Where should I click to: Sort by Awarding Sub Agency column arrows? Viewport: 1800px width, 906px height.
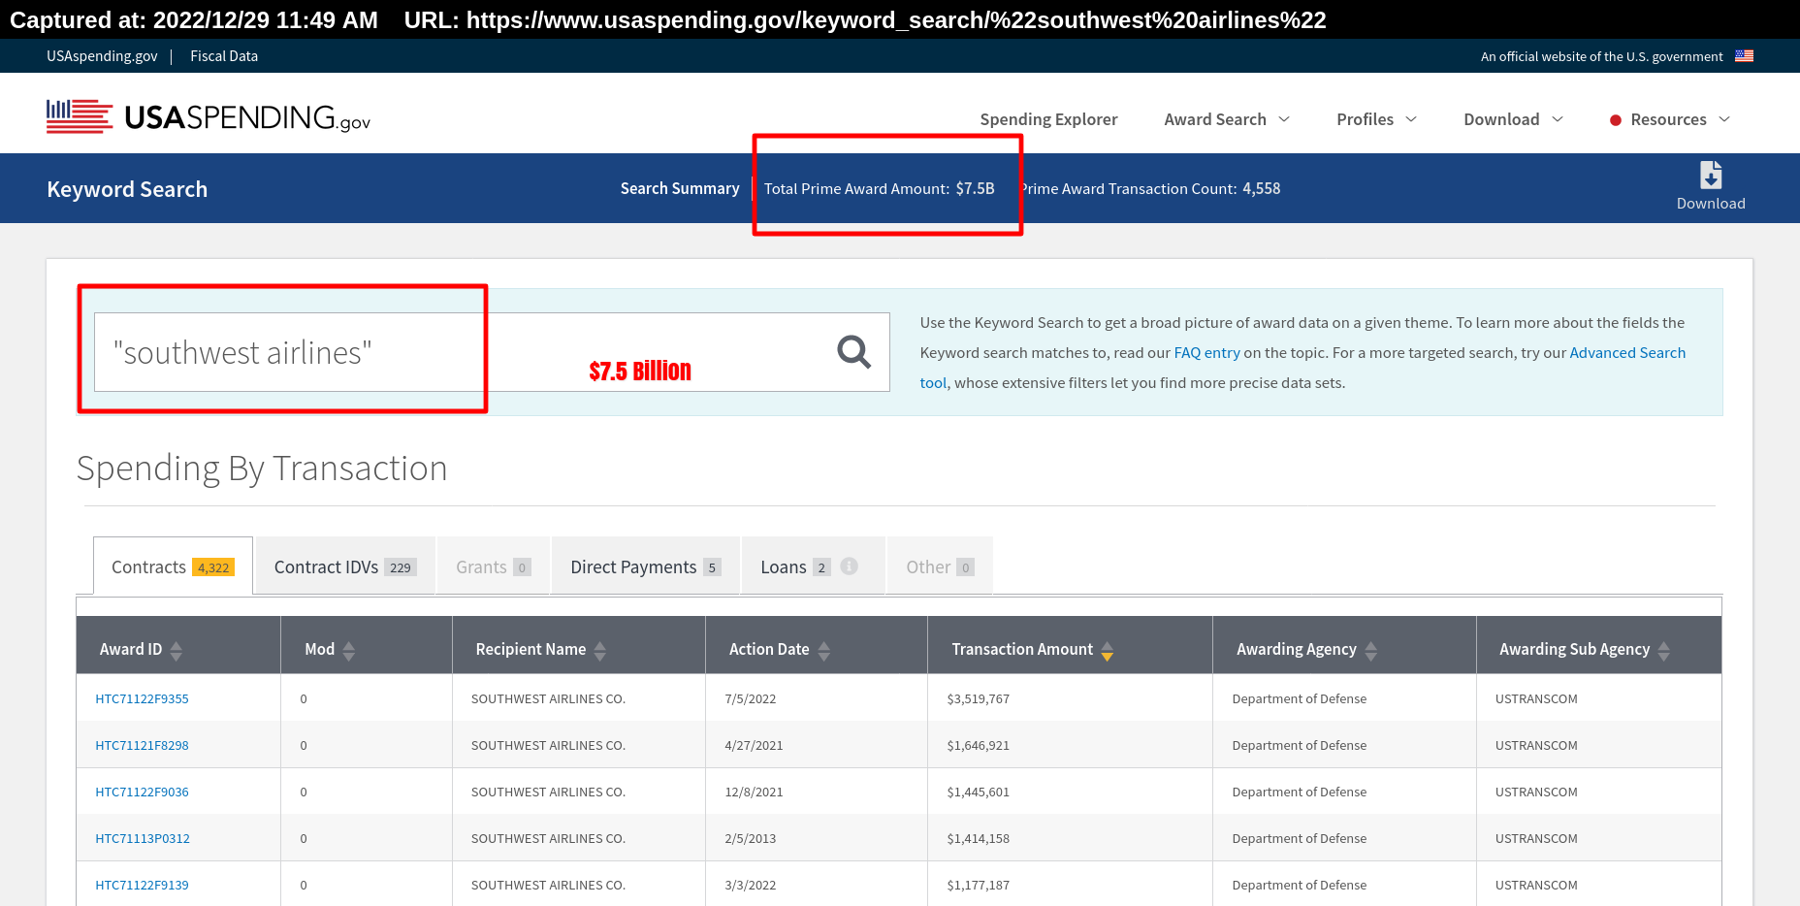click(1664, 650)
